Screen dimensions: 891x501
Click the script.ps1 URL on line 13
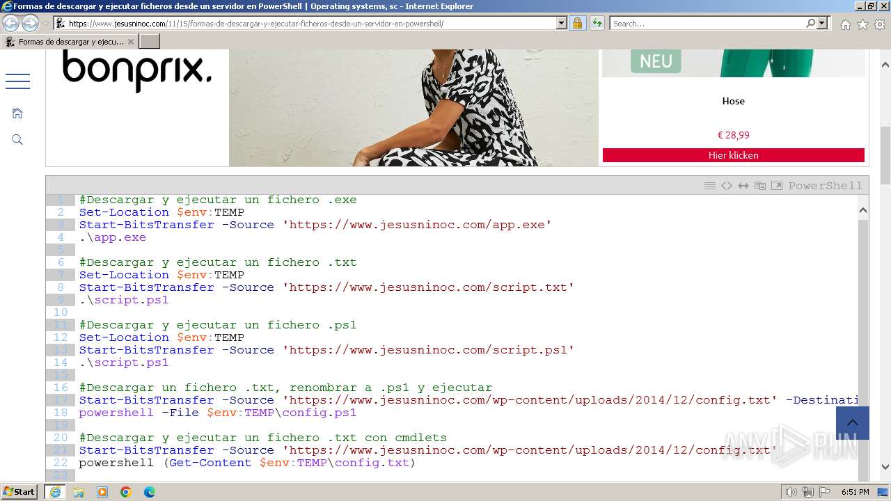coord(428,350)
